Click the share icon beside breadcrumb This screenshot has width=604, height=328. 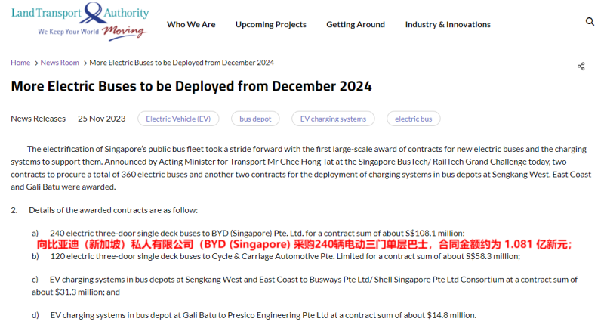point(581,67)
